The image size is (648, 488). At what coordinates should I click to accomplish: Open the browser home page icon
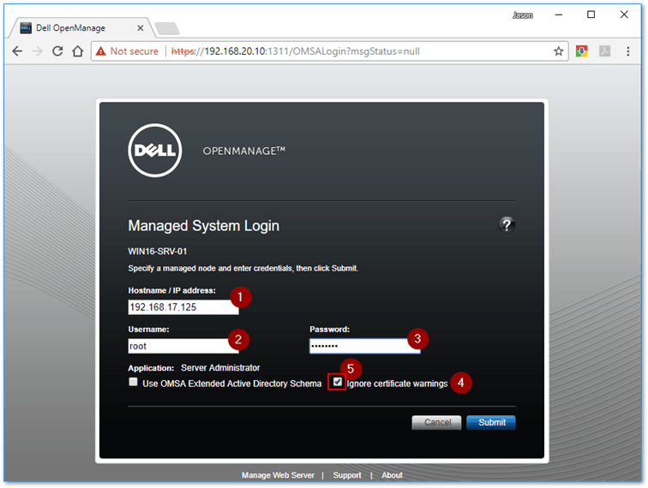coord(78,51)
